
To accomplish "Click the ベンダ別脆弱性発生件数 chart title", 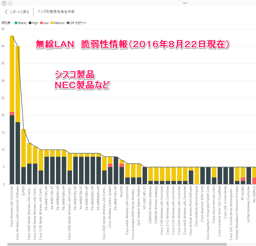I will point(56,12).
